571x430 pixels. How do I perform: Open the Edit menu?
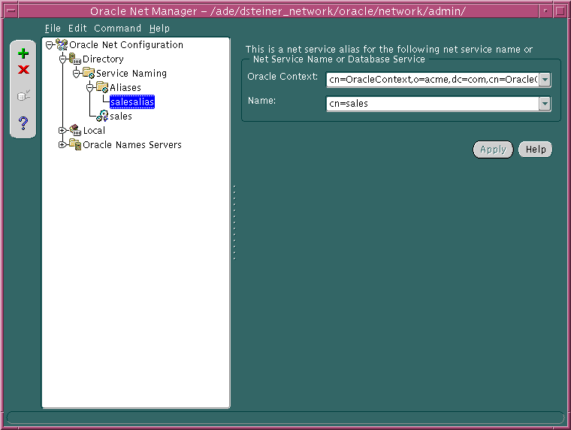pos(77,29)
